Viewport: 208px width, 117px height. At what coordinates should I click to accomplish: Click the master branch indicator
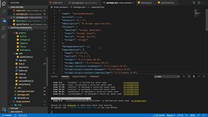[x=7, y=115]
